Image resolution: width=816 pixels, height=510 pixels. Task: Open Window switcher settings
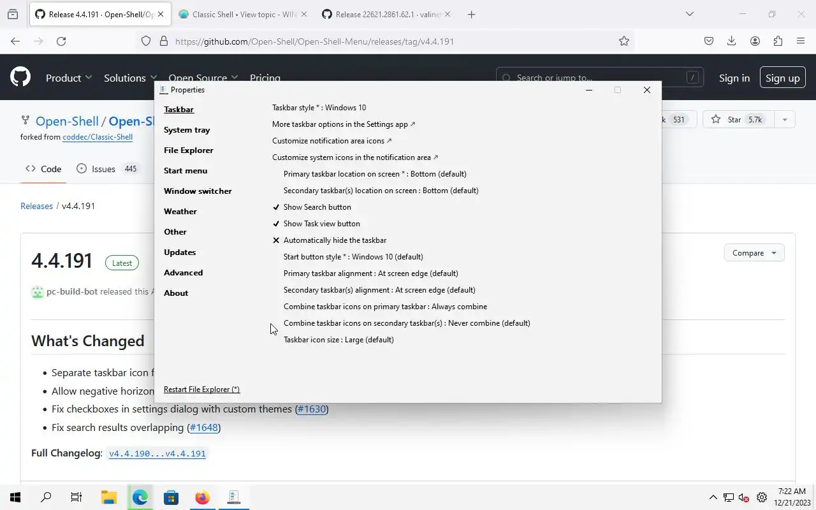coord(198,191)
